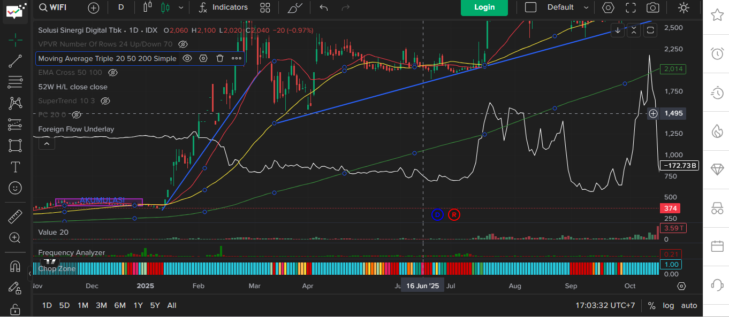This screenshot has height=317, width=729.
Task: Click the WIFI symbol search field
Action: point(58,7)
